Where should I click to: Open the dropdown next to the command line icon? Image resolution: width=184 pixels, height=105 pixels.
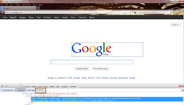21,86
